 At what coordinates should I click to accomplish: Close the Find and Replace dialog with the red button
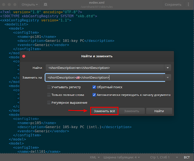click(24, 56)
